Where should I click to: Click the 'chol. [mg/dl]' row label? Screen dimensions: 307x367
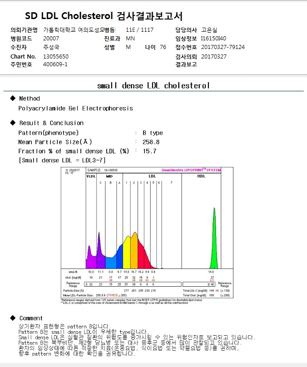coord(73,278)
